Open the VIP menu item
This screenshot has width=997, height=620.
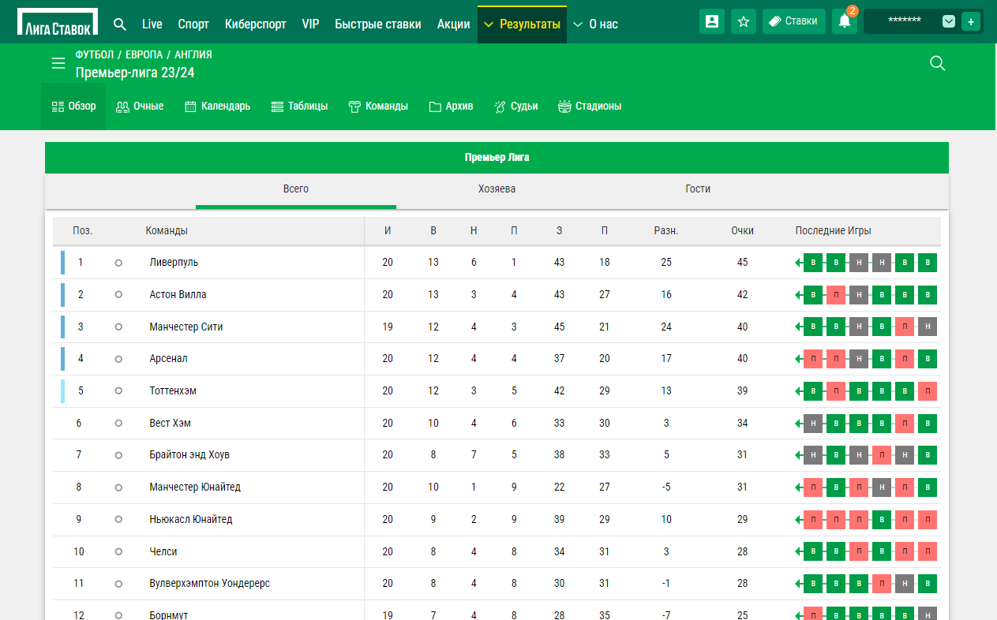click(311, 24)
